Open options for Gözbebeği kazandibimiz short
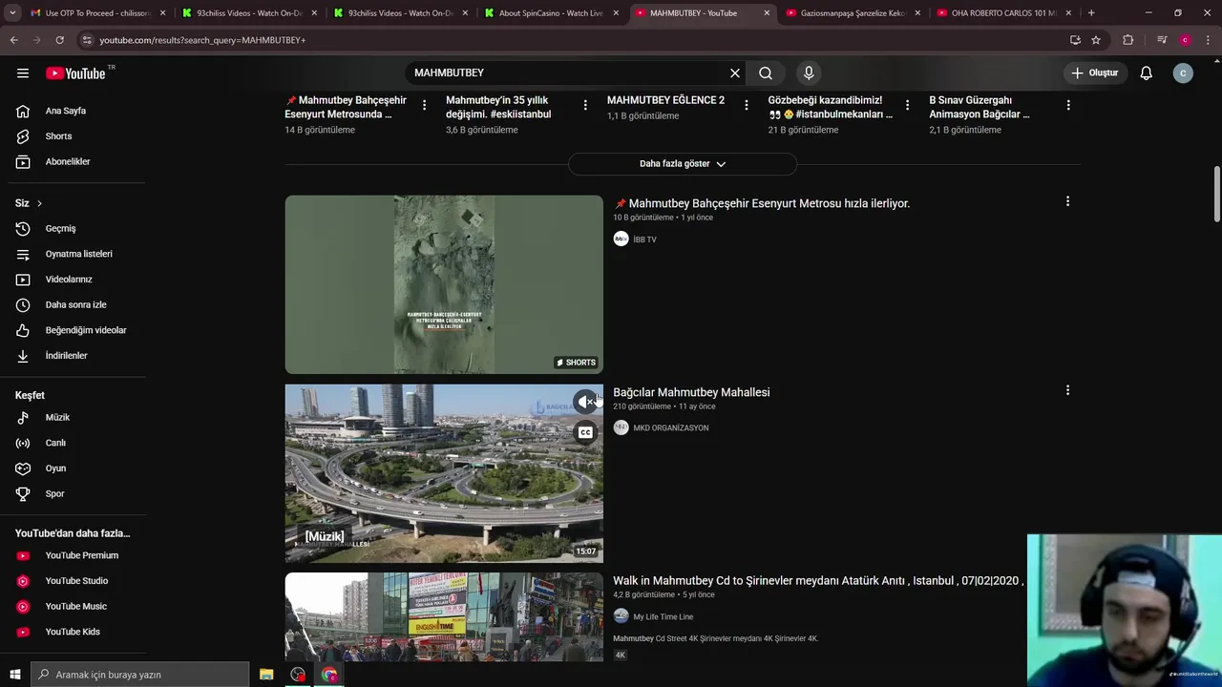The image size is (1222, 687). click(x=907, y=105)
